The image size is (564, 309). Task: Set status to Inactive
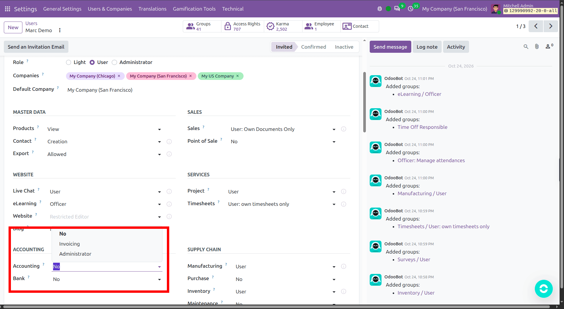[x=344, y=47]
